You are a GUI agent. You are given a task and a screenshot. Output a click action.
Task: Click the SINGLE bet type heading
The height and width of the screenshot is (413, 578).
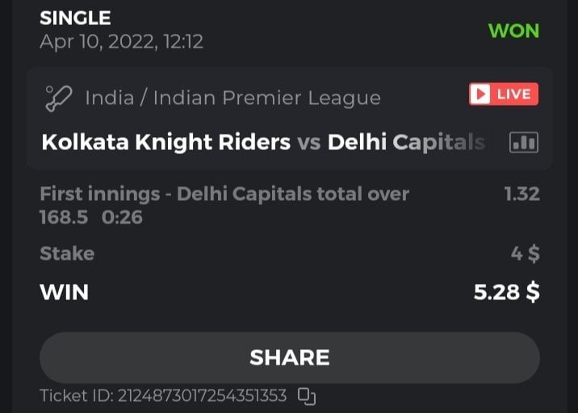click(x=75, y=17)
